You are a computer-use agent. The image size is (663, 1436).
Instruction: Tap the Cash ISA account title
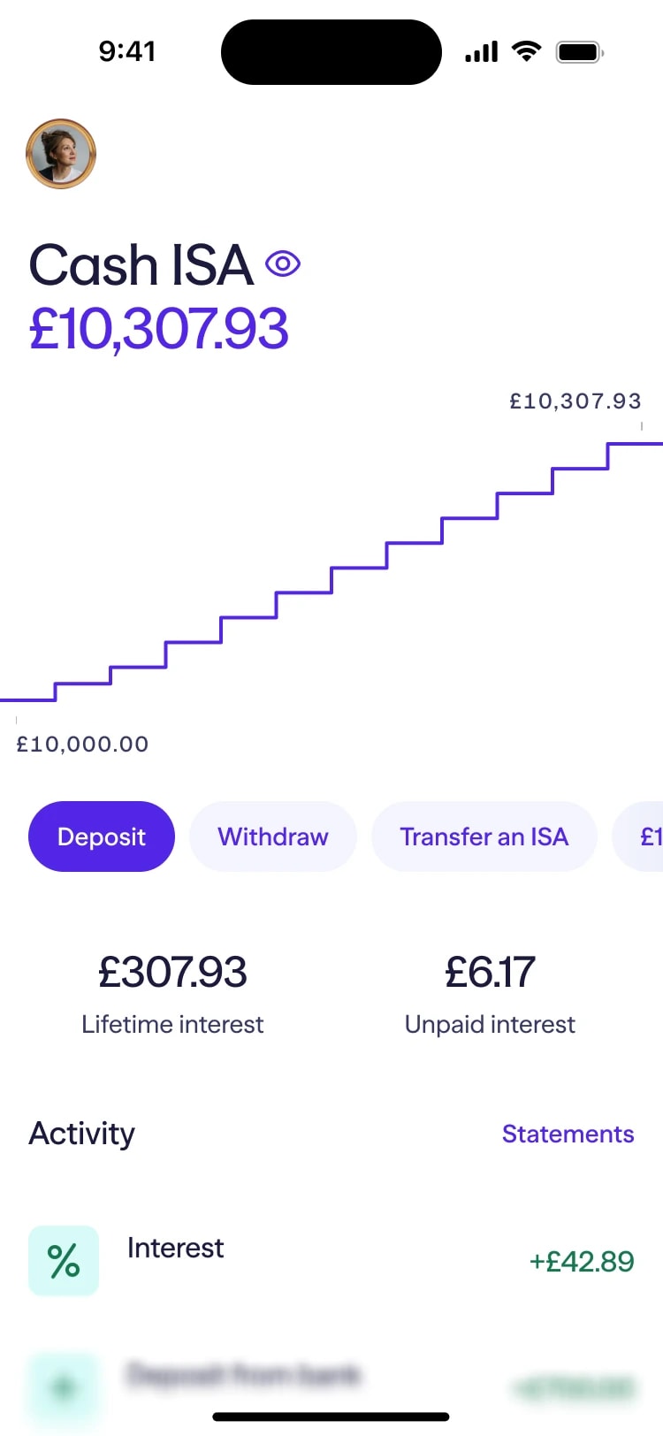(141, 265)
